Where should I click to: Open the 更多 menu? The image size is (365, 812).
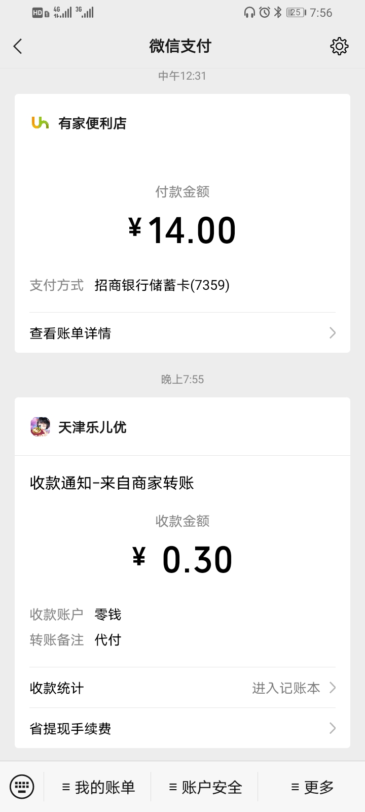(312, 787)
